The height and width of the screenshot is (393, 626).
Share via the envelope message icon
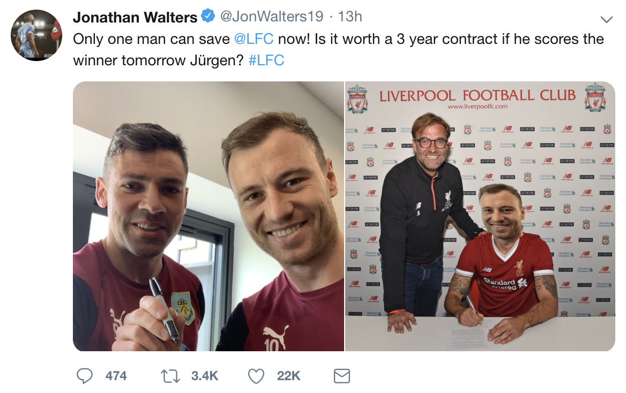coord(342,376)
